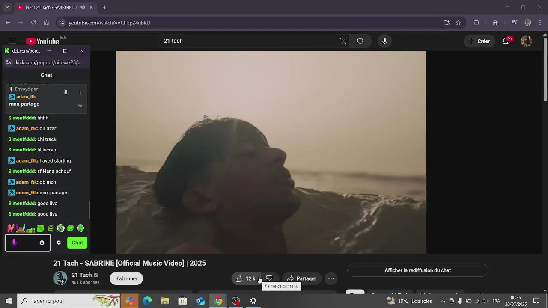
Task: Open Microsoft Edge from taskbar
Action: point(147,301)
